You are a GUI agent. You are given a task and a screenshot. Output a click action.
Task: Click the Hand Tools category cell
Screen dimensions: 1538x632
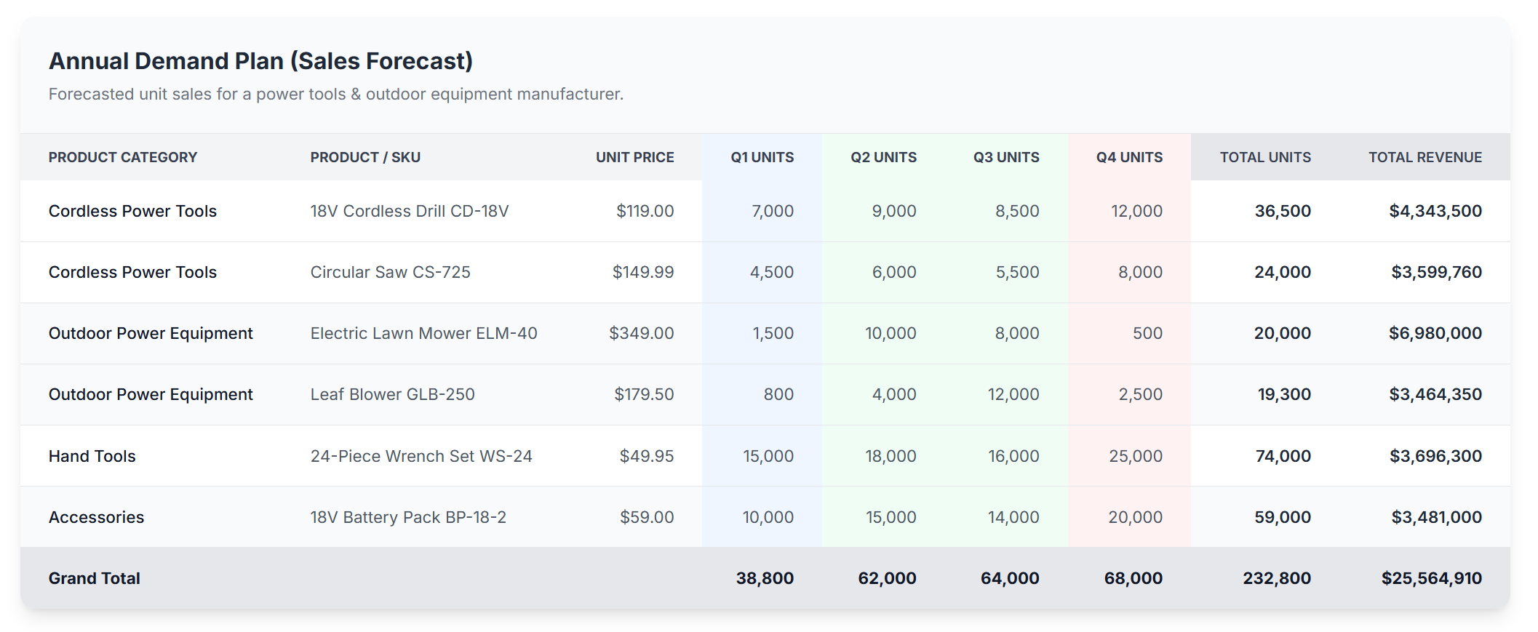pyautogui.click(x=92, y=456)
